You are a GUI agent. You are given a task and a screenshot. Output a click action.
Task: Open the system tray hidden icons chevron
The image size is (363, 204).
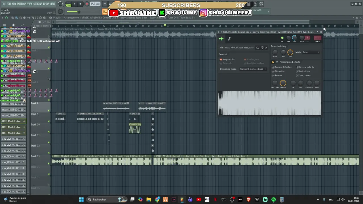pos(318,199)
